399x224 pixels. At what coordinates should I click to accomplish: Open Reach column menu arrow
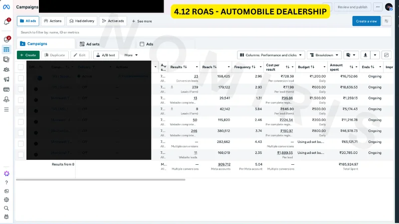[228, 67]
